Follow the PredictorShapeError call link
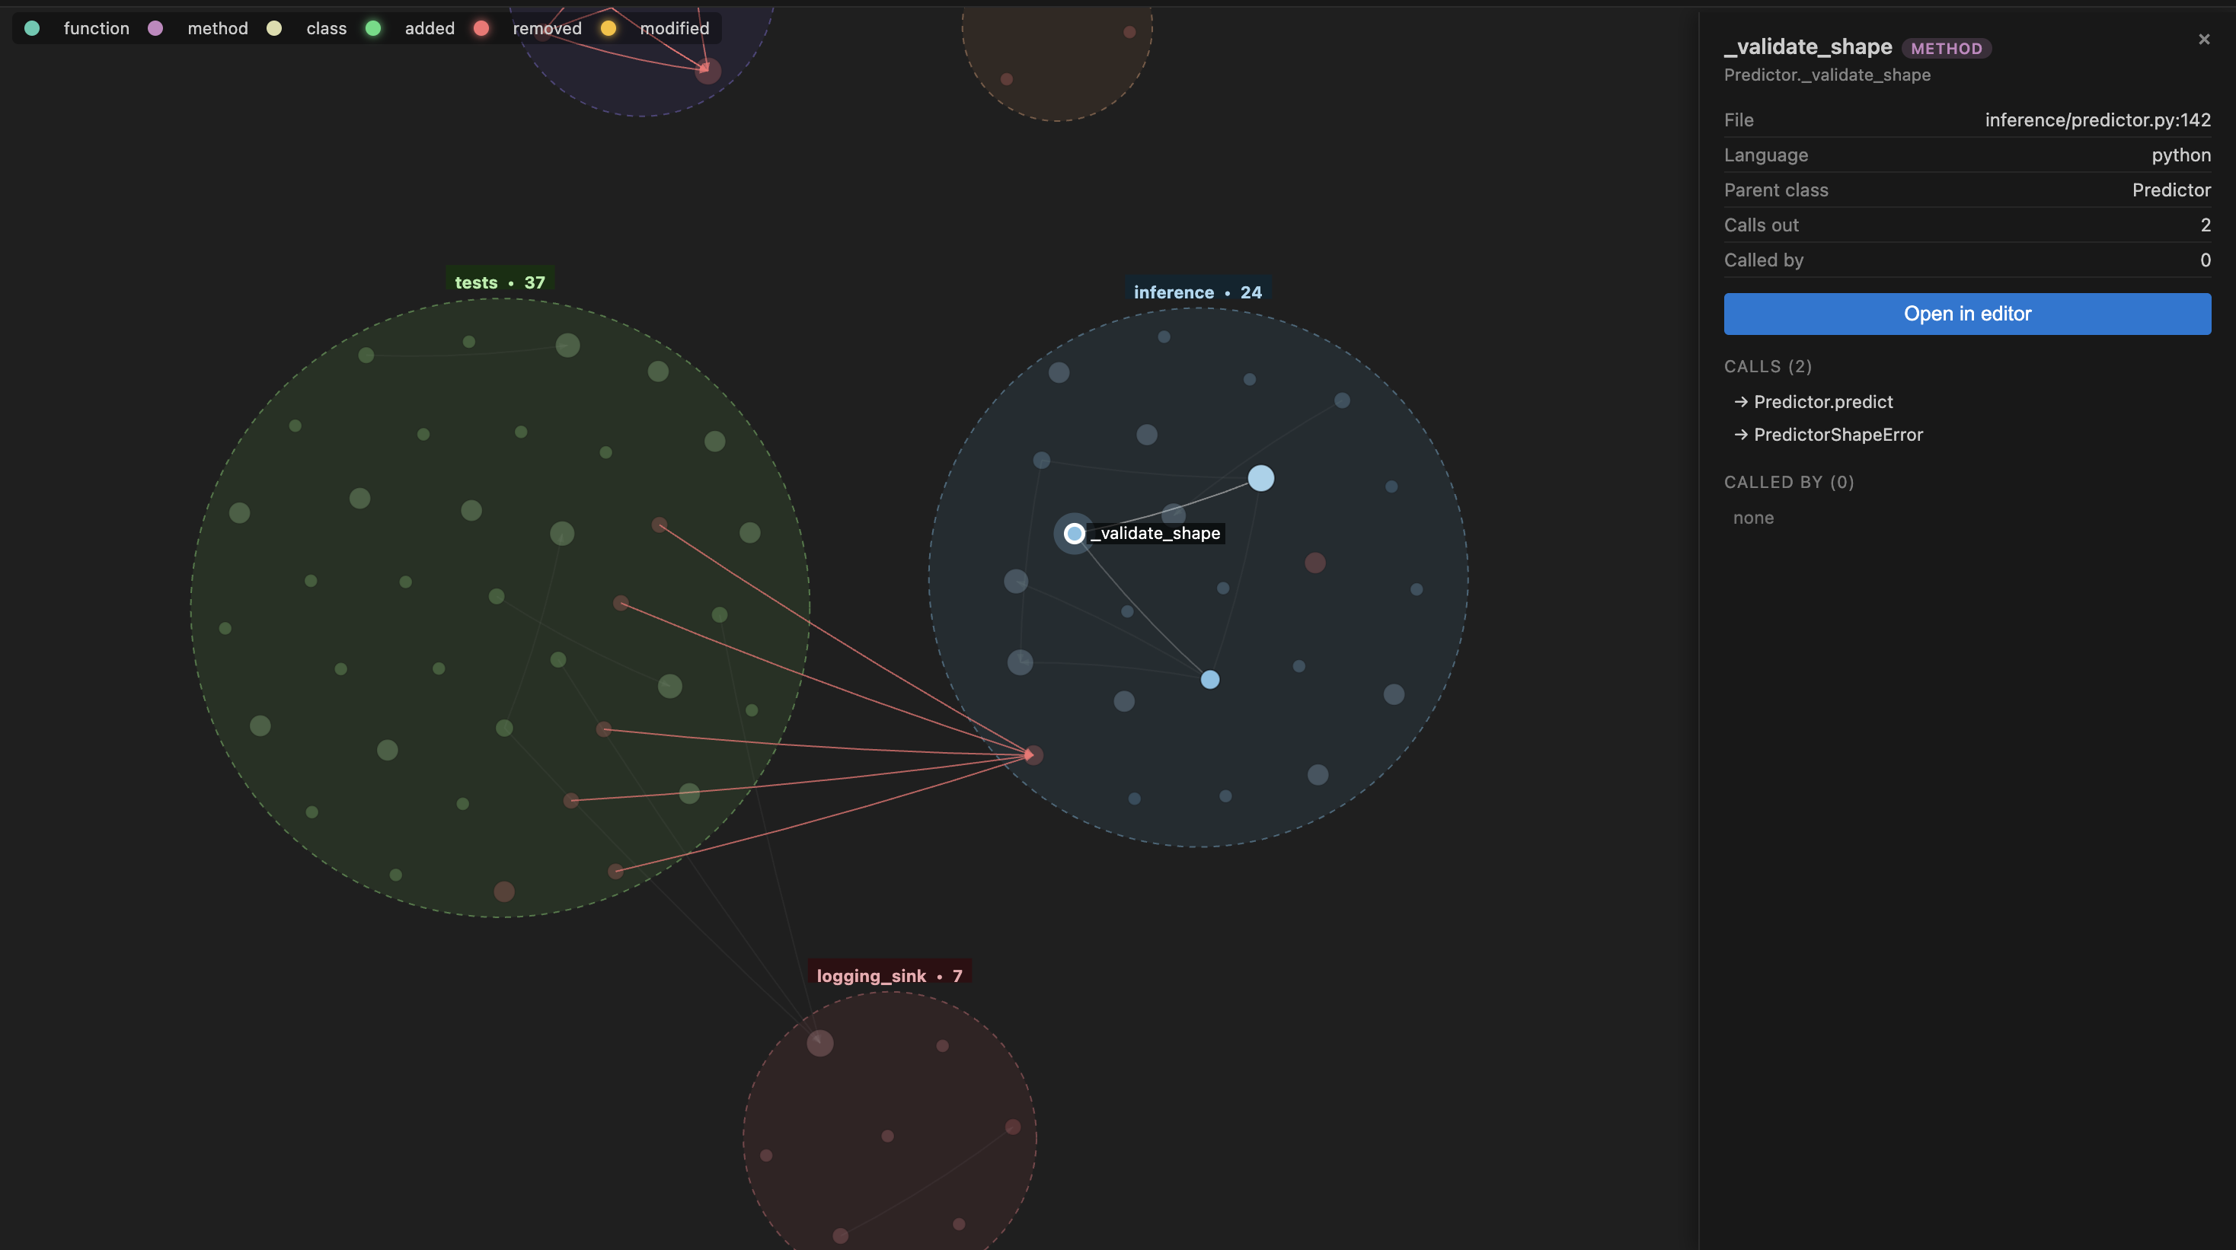The image size is (2236, 1250). tap(1837, 435)
